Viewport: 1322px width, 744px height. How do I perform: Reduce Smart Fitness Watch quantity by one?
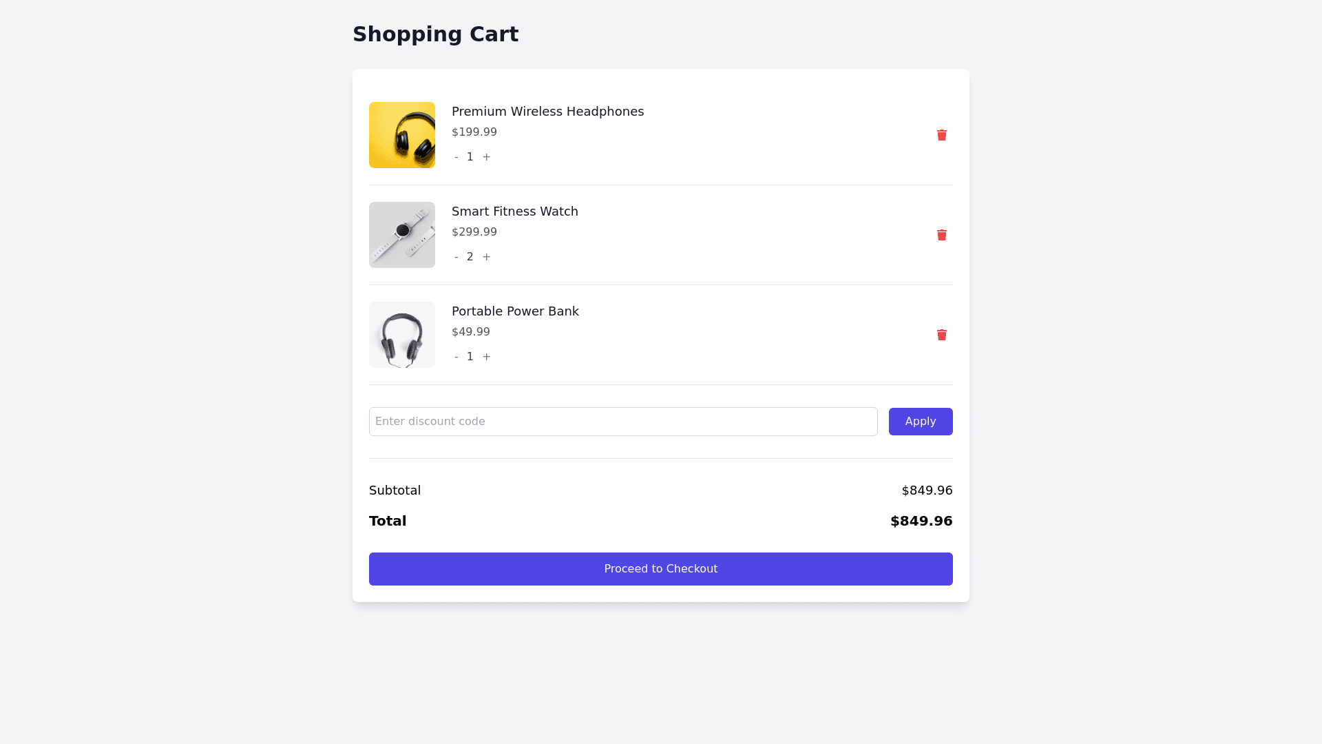coord(456,257)
